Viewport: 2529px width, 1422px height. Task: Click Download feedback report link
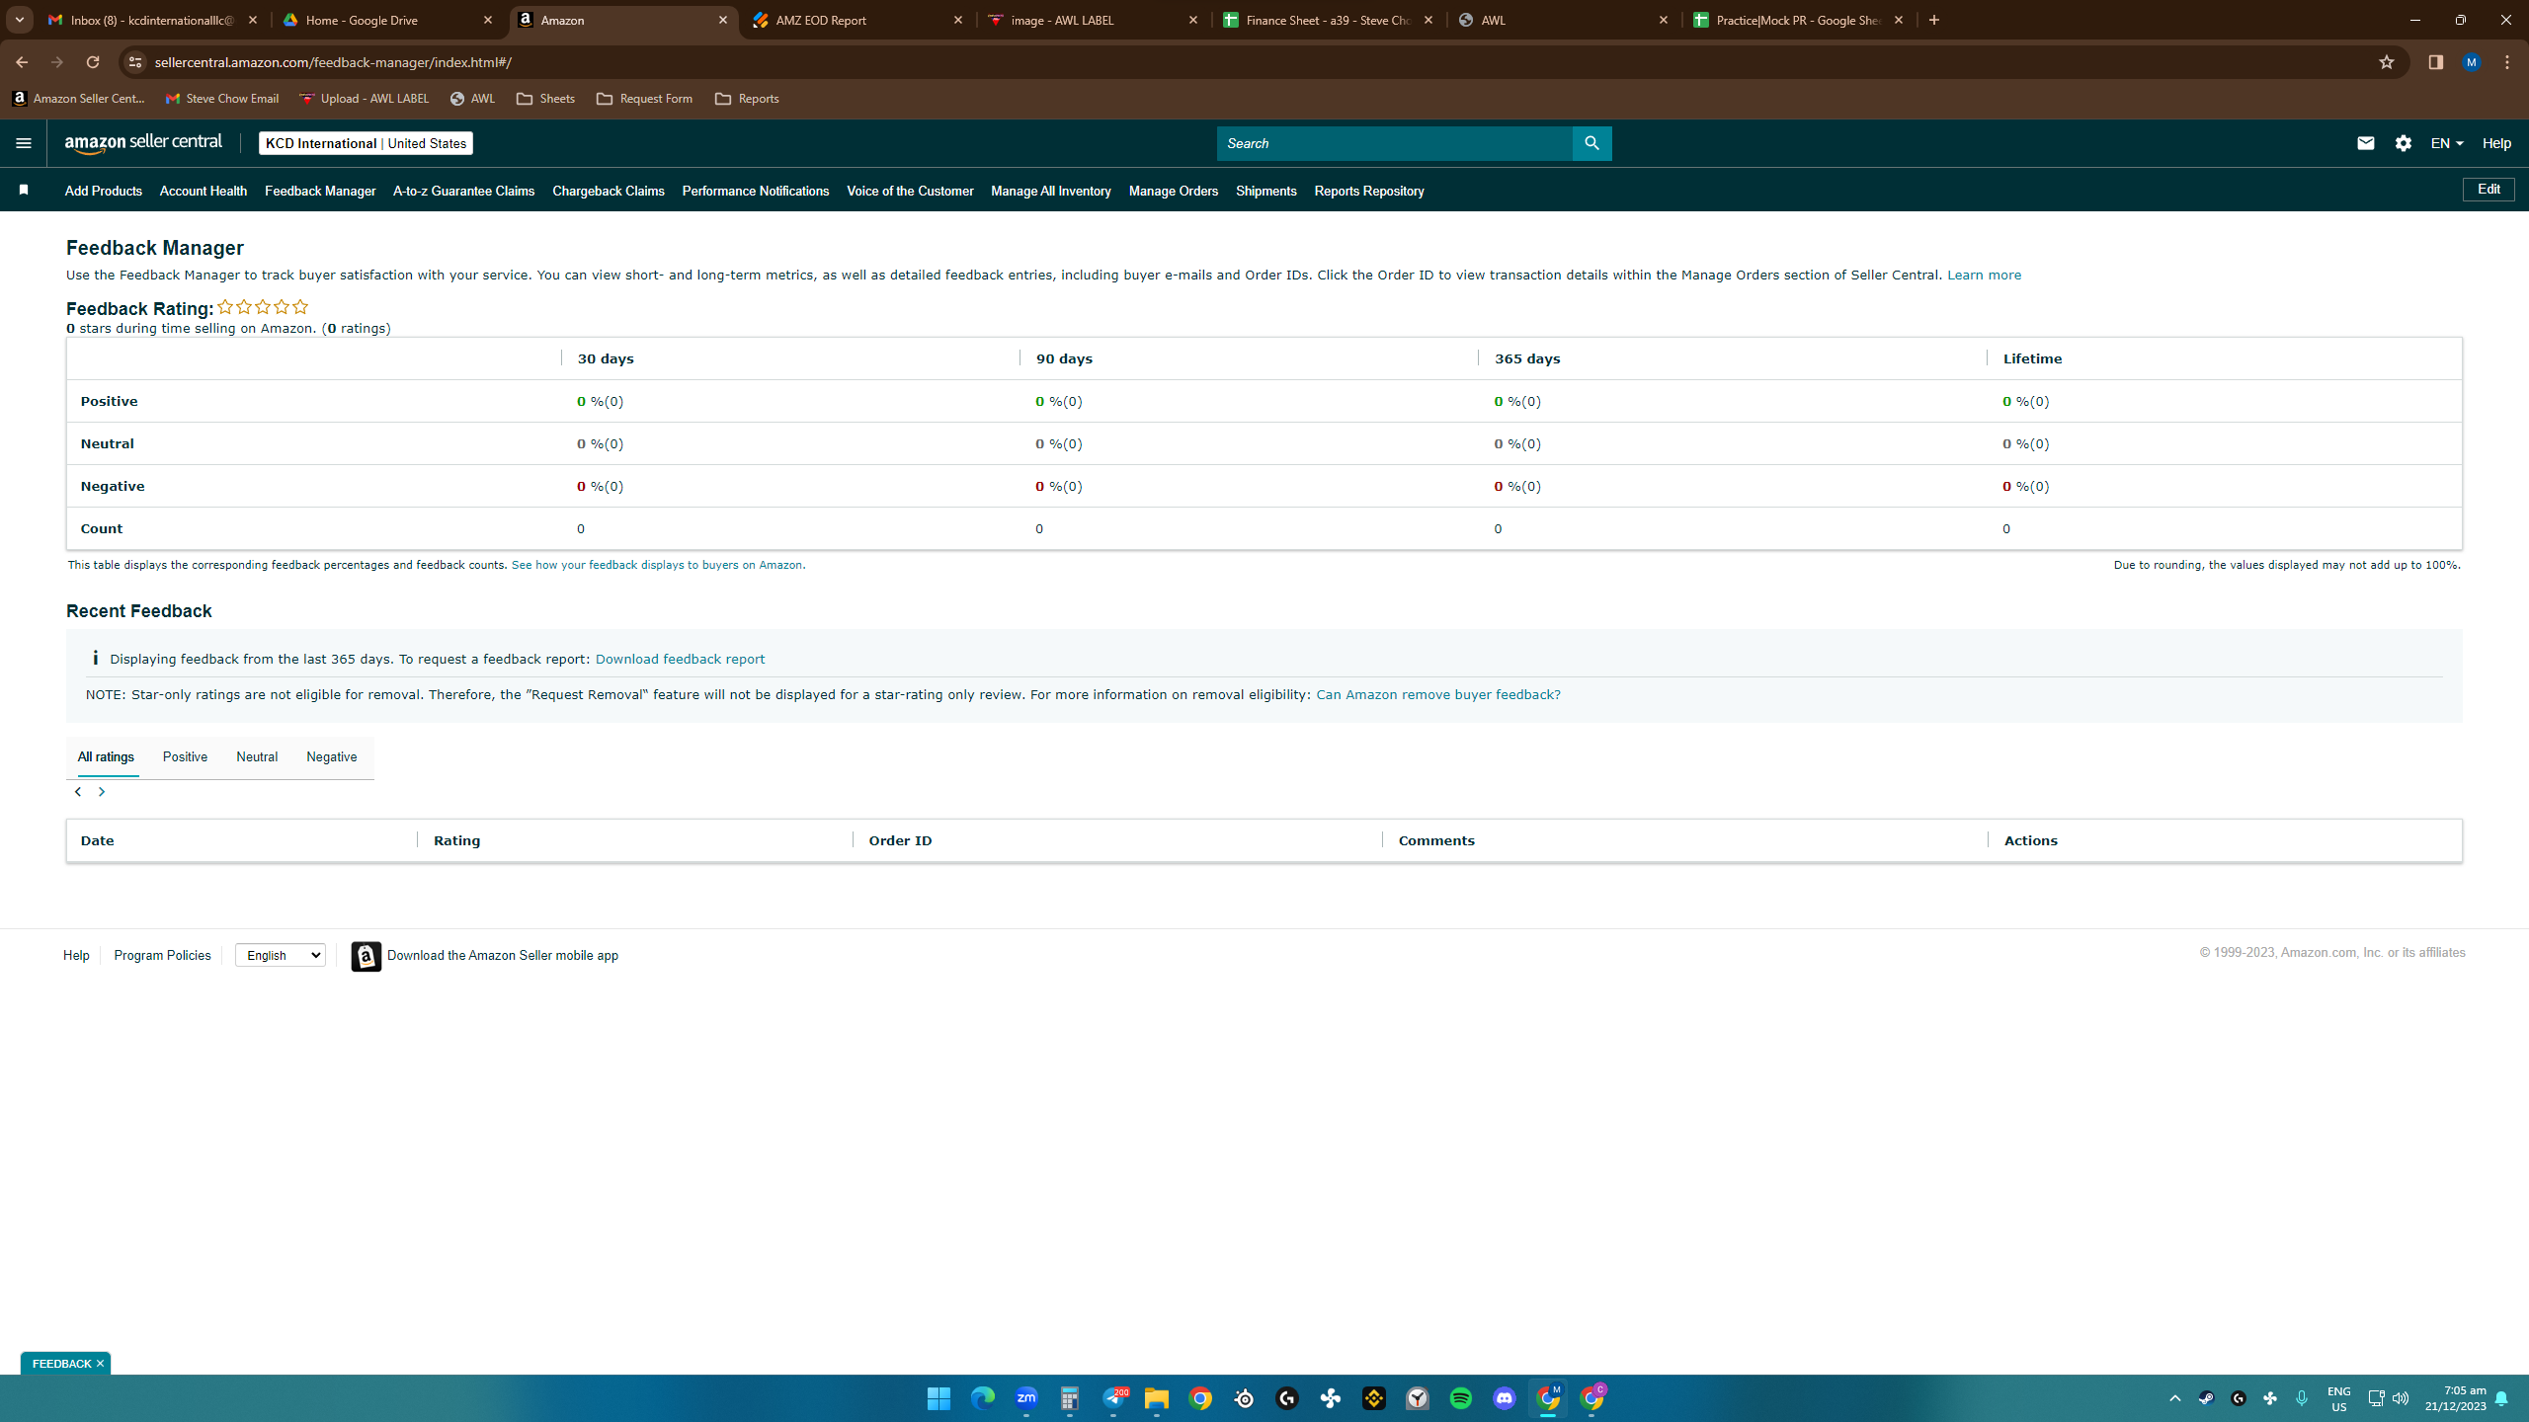point(680,660)
